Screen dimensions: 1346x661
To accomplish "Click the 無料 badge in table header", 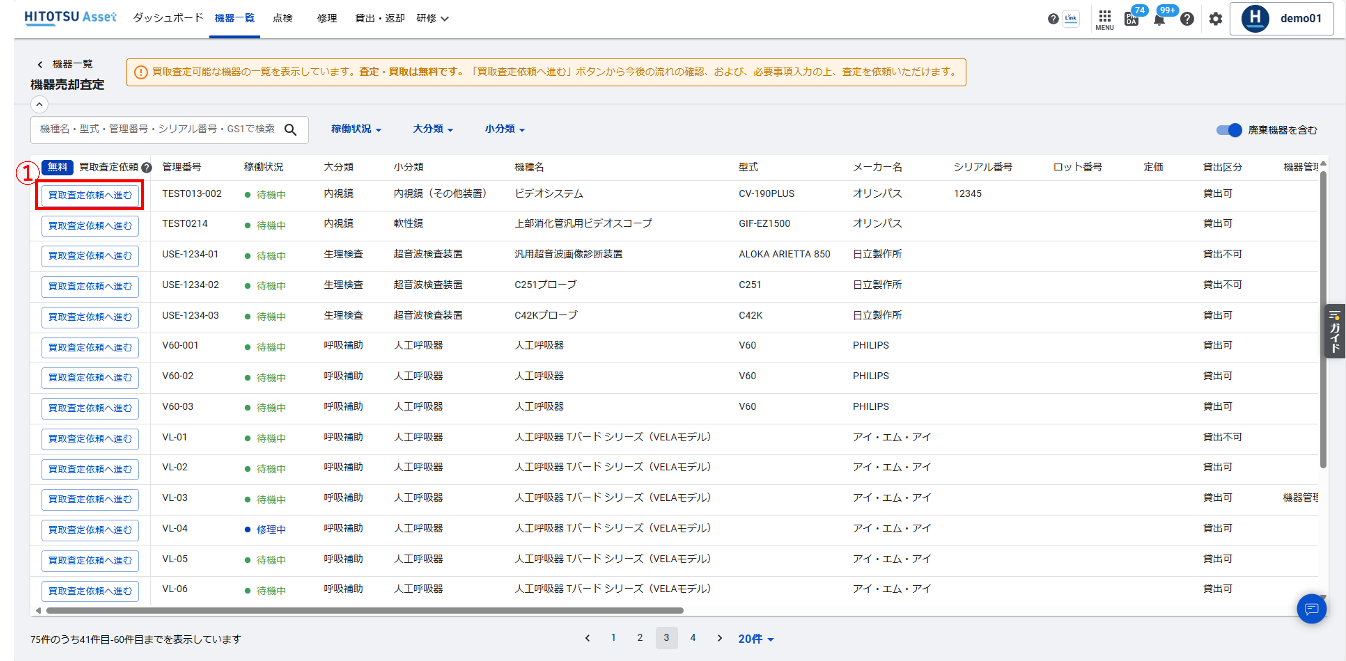I will point(58,167).
